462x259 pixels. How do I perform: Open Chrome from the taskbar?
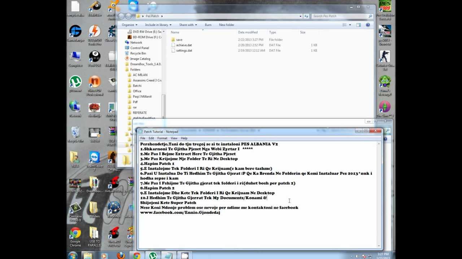(137, 256)
